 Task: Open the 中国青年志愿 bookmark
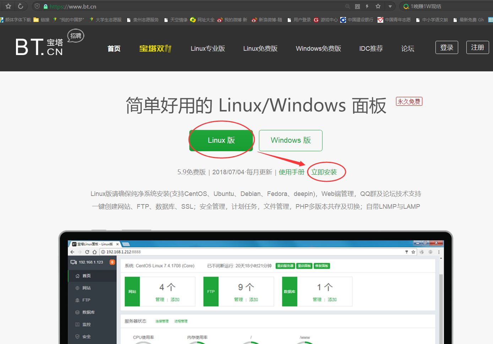(x=394, y=20)
